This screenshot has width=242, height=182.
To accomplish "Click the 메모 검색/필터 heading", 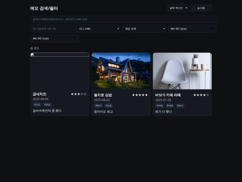I will pyautogui.click(x=44, y=9).
